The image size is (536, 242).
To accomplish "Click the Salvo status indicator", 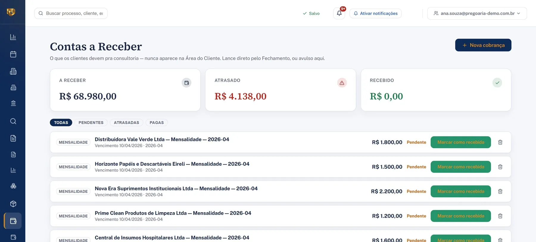I will pyautogui.click(x=311, y=13).
